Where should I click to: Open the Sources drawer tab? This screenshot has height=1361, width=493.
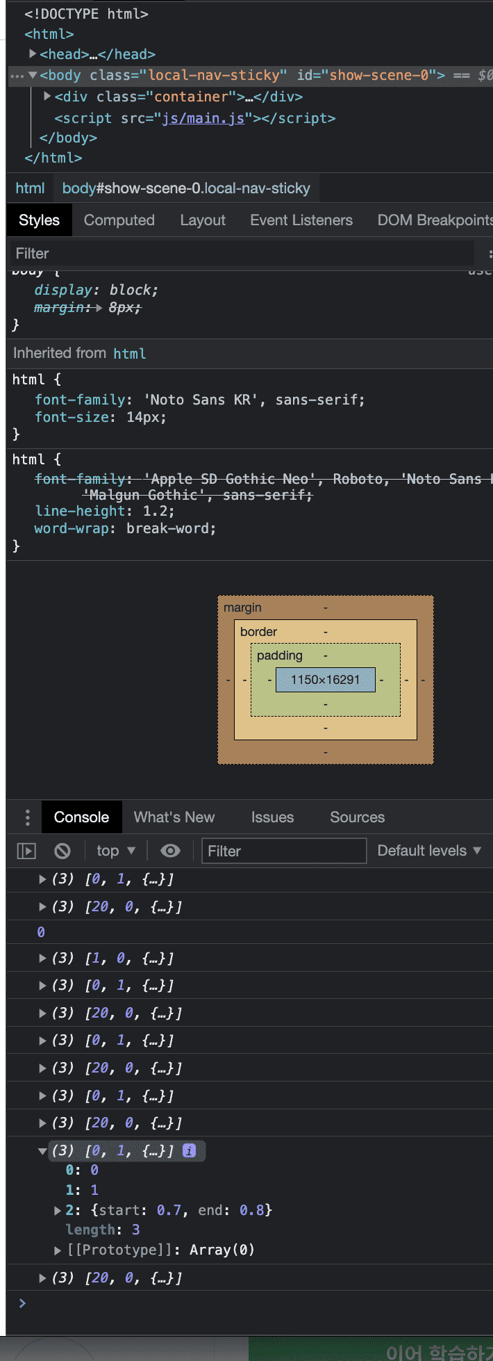click(x=358, y=817)
